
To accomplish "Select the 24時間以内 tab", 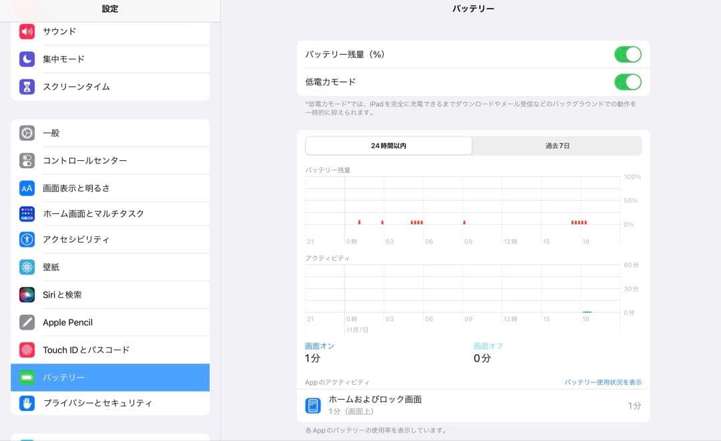I will click(x=387, y=145).
